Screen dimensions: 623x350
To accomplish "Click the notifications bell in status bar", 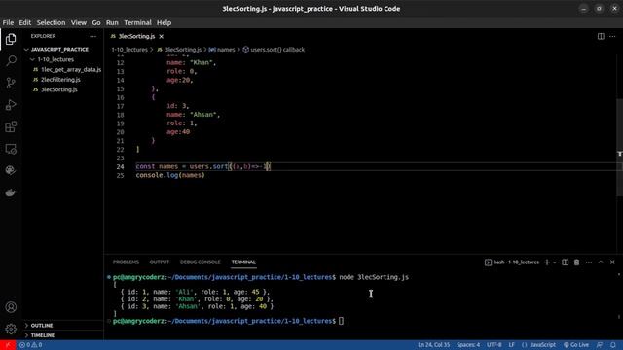I will click(613, 345).
